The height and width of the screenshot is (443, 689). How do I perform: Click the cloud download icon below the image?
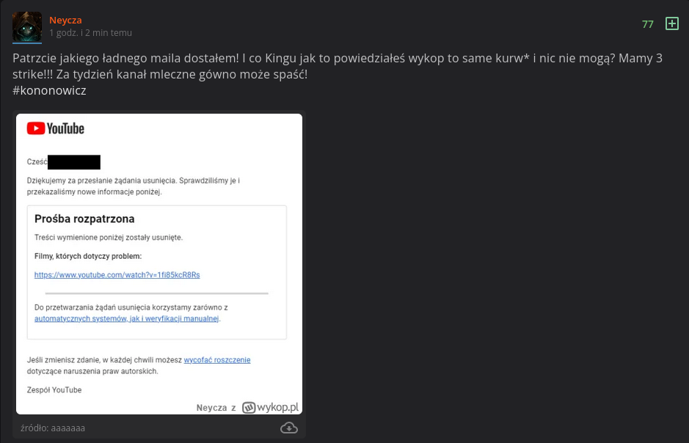(289, 428)
